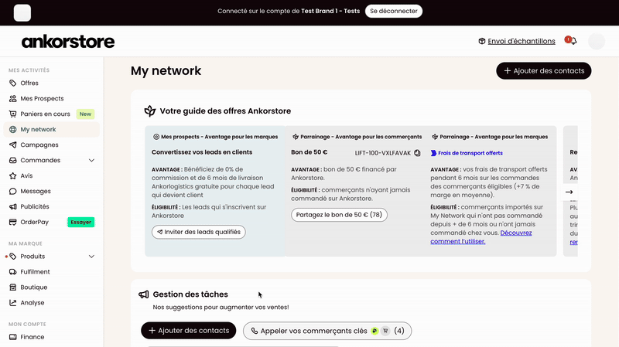This screenshot has width=619, height=347.
Task: Click the notifications bell icon
Action: pyautogui.click(x=572, y=42)
